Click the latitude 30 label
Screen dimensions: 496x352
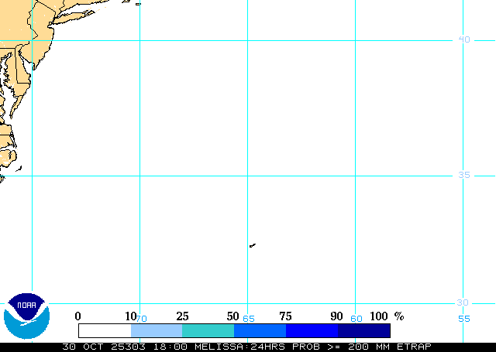pyautogui.click(x=463, y=302)
